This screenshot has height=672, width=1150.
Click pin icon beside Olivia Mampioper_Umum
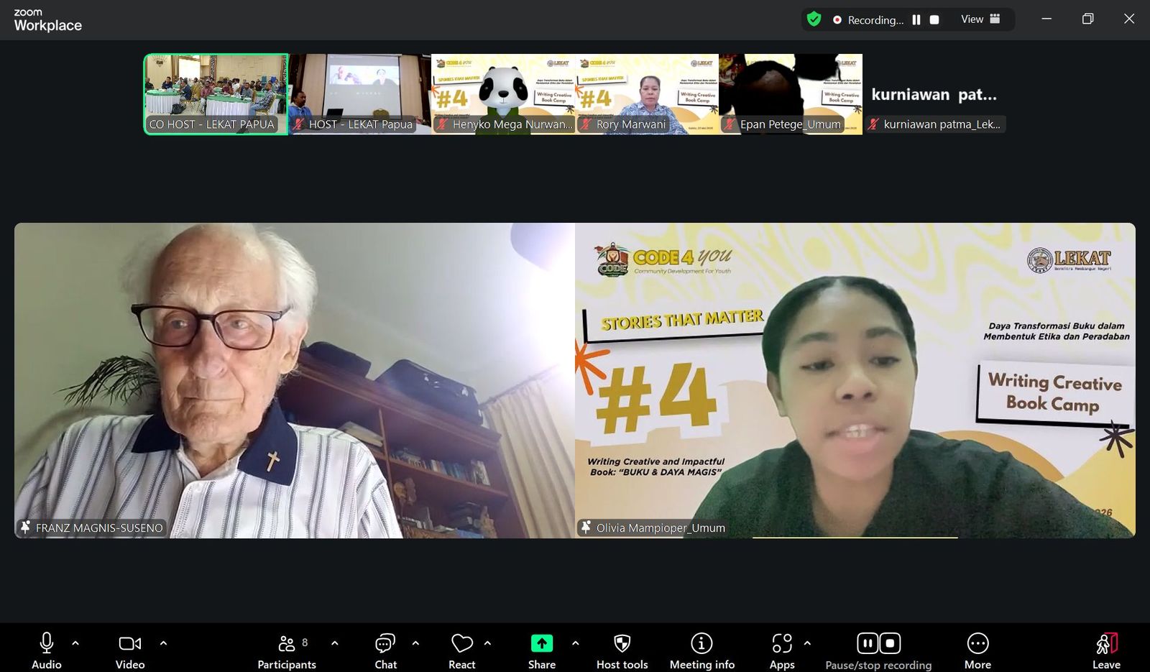[x=586, y=528]
